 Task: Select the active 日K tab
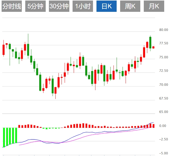pyautogui.click(x=107, y=6)
